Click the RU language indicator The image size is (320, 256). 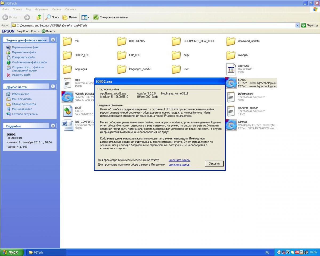pos(267,253)
